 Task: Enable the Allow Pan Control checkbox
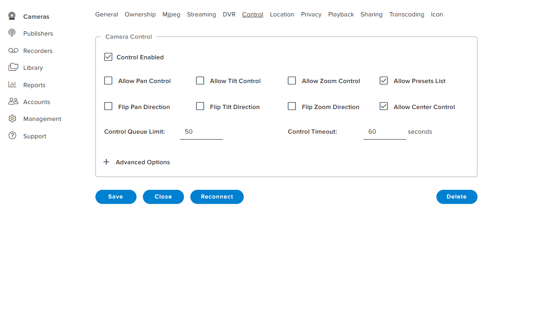click(108, 81)
